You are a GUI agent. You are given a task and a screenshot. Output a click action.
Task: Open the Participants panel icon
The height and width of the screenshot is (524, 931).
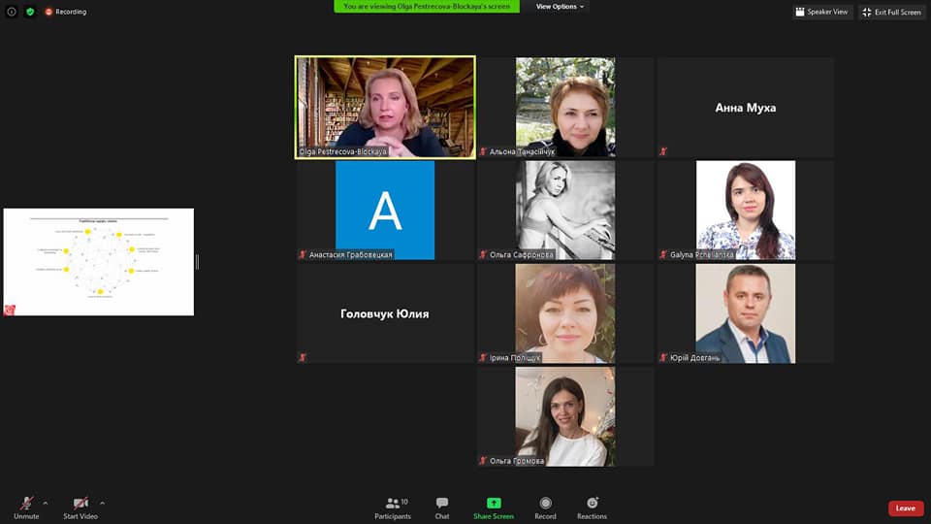392,504
